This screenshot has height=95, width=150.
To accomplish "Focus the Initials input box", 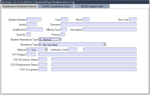I will pos(32,24).
